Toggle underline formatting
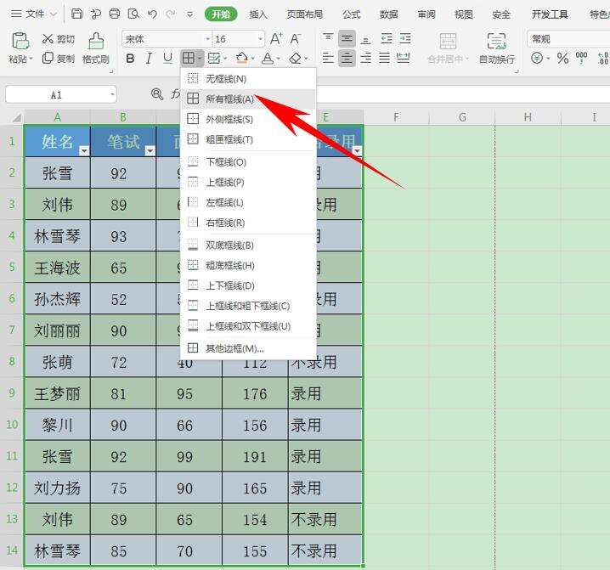Viewport: 610px width, 570px height. click(167, 59)
